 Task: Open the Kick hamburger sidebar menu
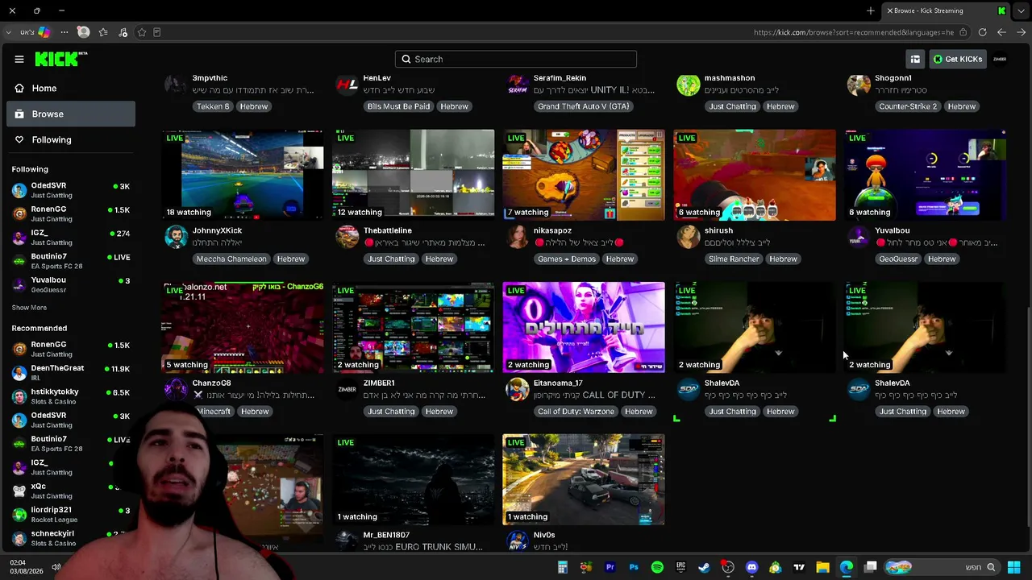19,59
